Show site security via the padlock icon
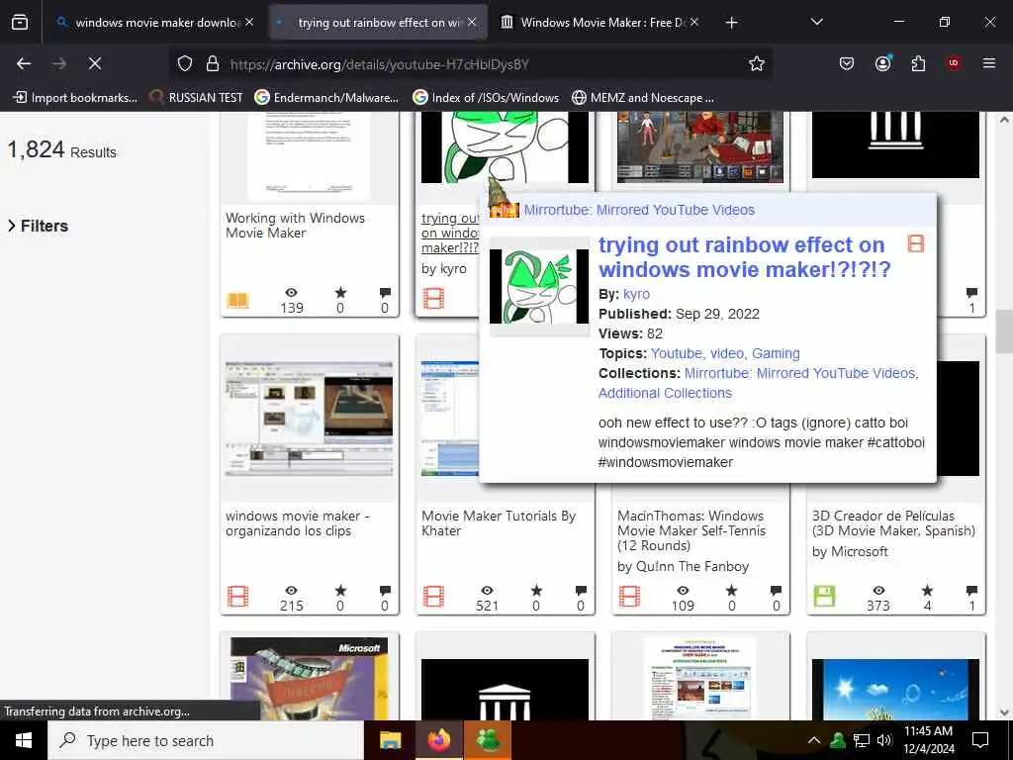This screenshot has width=1013, height=760. click(x=213, y=63)
